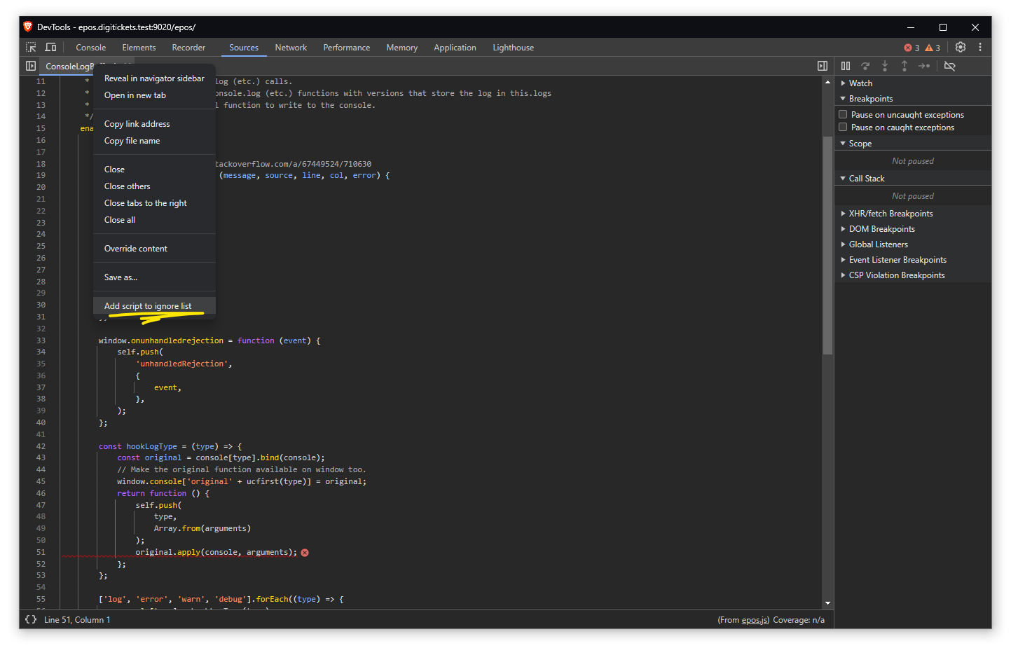Enable Pause on caught exceptions

pyautogui.click(x=843, y=127)
